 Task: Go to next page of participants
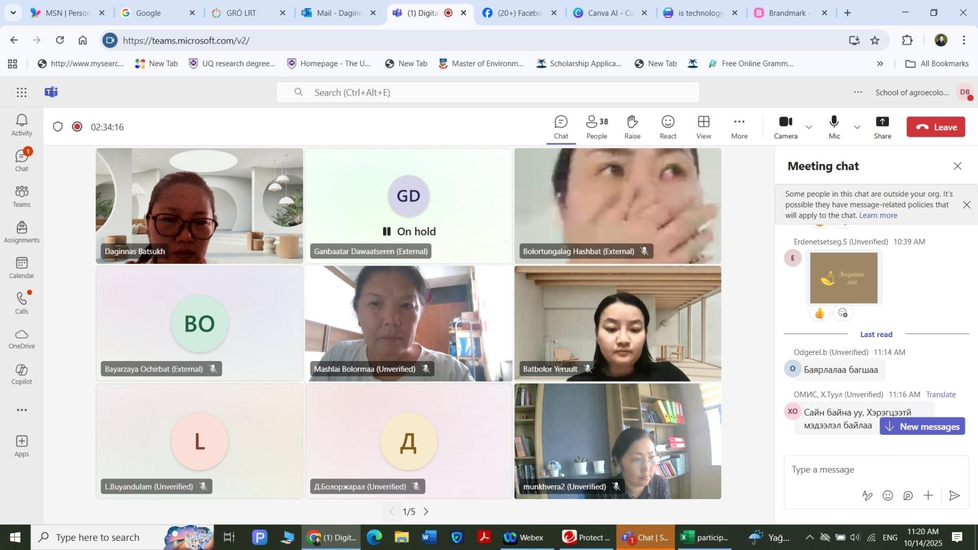[x=426, y=511]
